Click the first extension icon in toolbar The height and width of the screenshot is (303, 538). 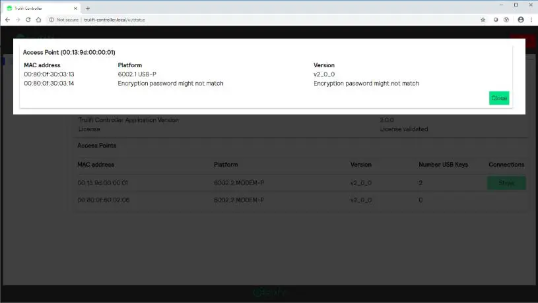[x=496, y=20]
